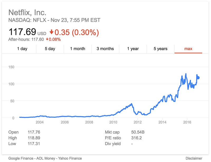Click the after-hours red down arrow
Screen dimensions: 211x162
click(x=47, y=40)
